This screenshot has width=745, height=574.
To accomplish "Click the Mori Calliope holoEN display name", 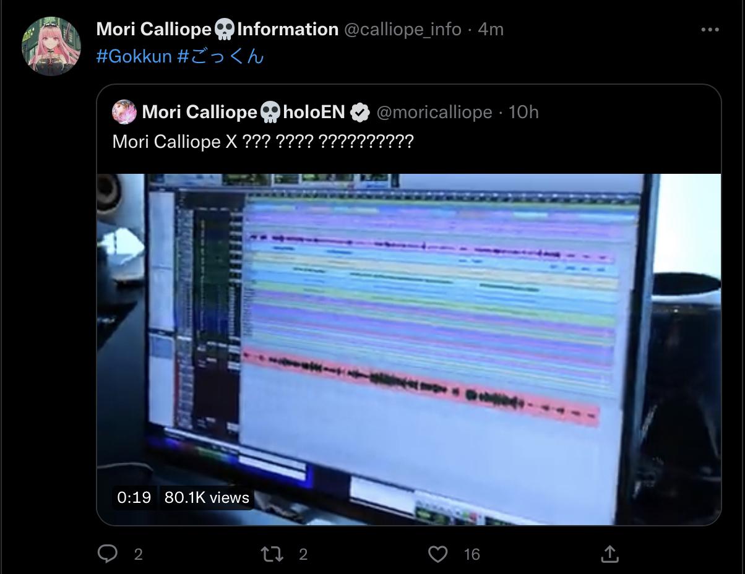I will coord(243,112).
